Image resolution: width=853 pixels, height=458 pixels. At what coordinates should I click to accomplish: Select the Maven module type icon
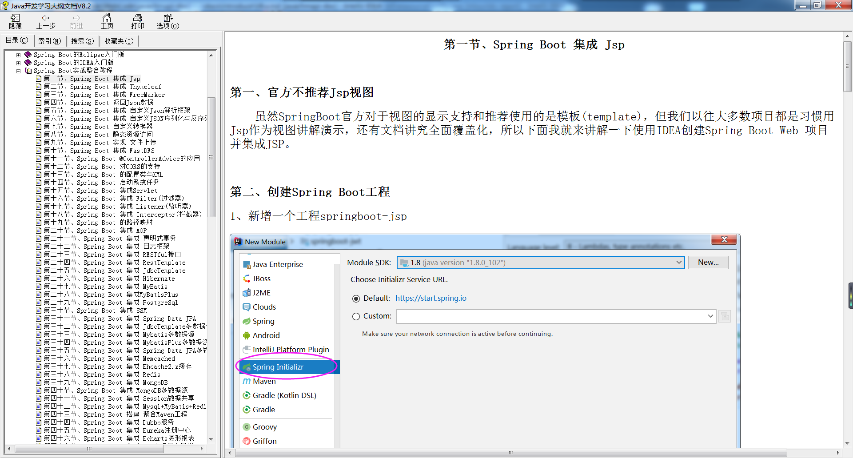[x=247, y=381]
